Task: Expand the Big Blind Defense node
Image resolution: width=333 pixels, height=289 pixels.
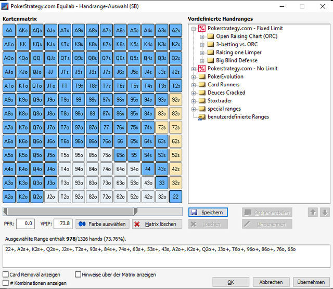Action: coord(202,61)
